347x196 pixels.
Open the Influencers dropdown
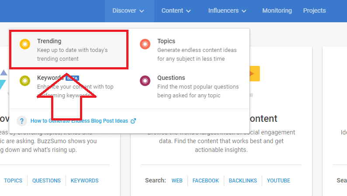click(227, 11)
